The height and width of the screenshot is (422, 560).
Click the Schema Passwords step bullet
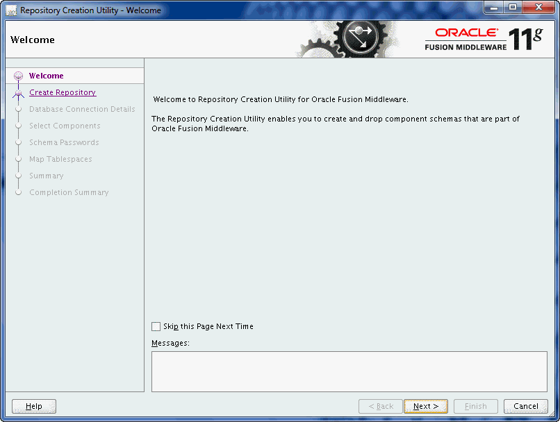coord(18,142)
